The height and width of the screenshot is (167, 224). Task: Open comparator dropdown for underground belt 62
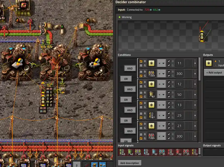[x=161, y=94]
